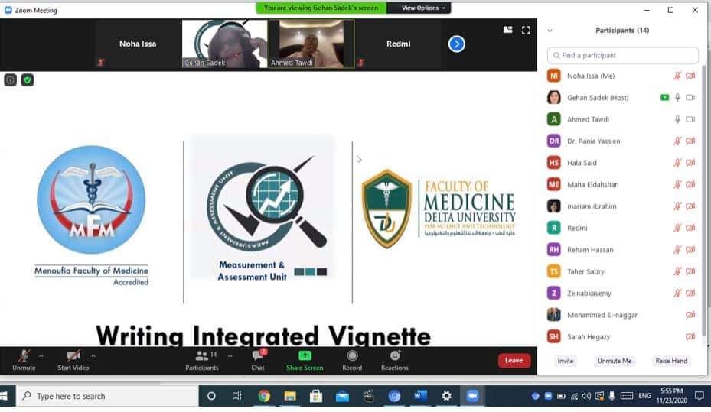
Task: Open the Reactions menu
Action: click(394, 360)
